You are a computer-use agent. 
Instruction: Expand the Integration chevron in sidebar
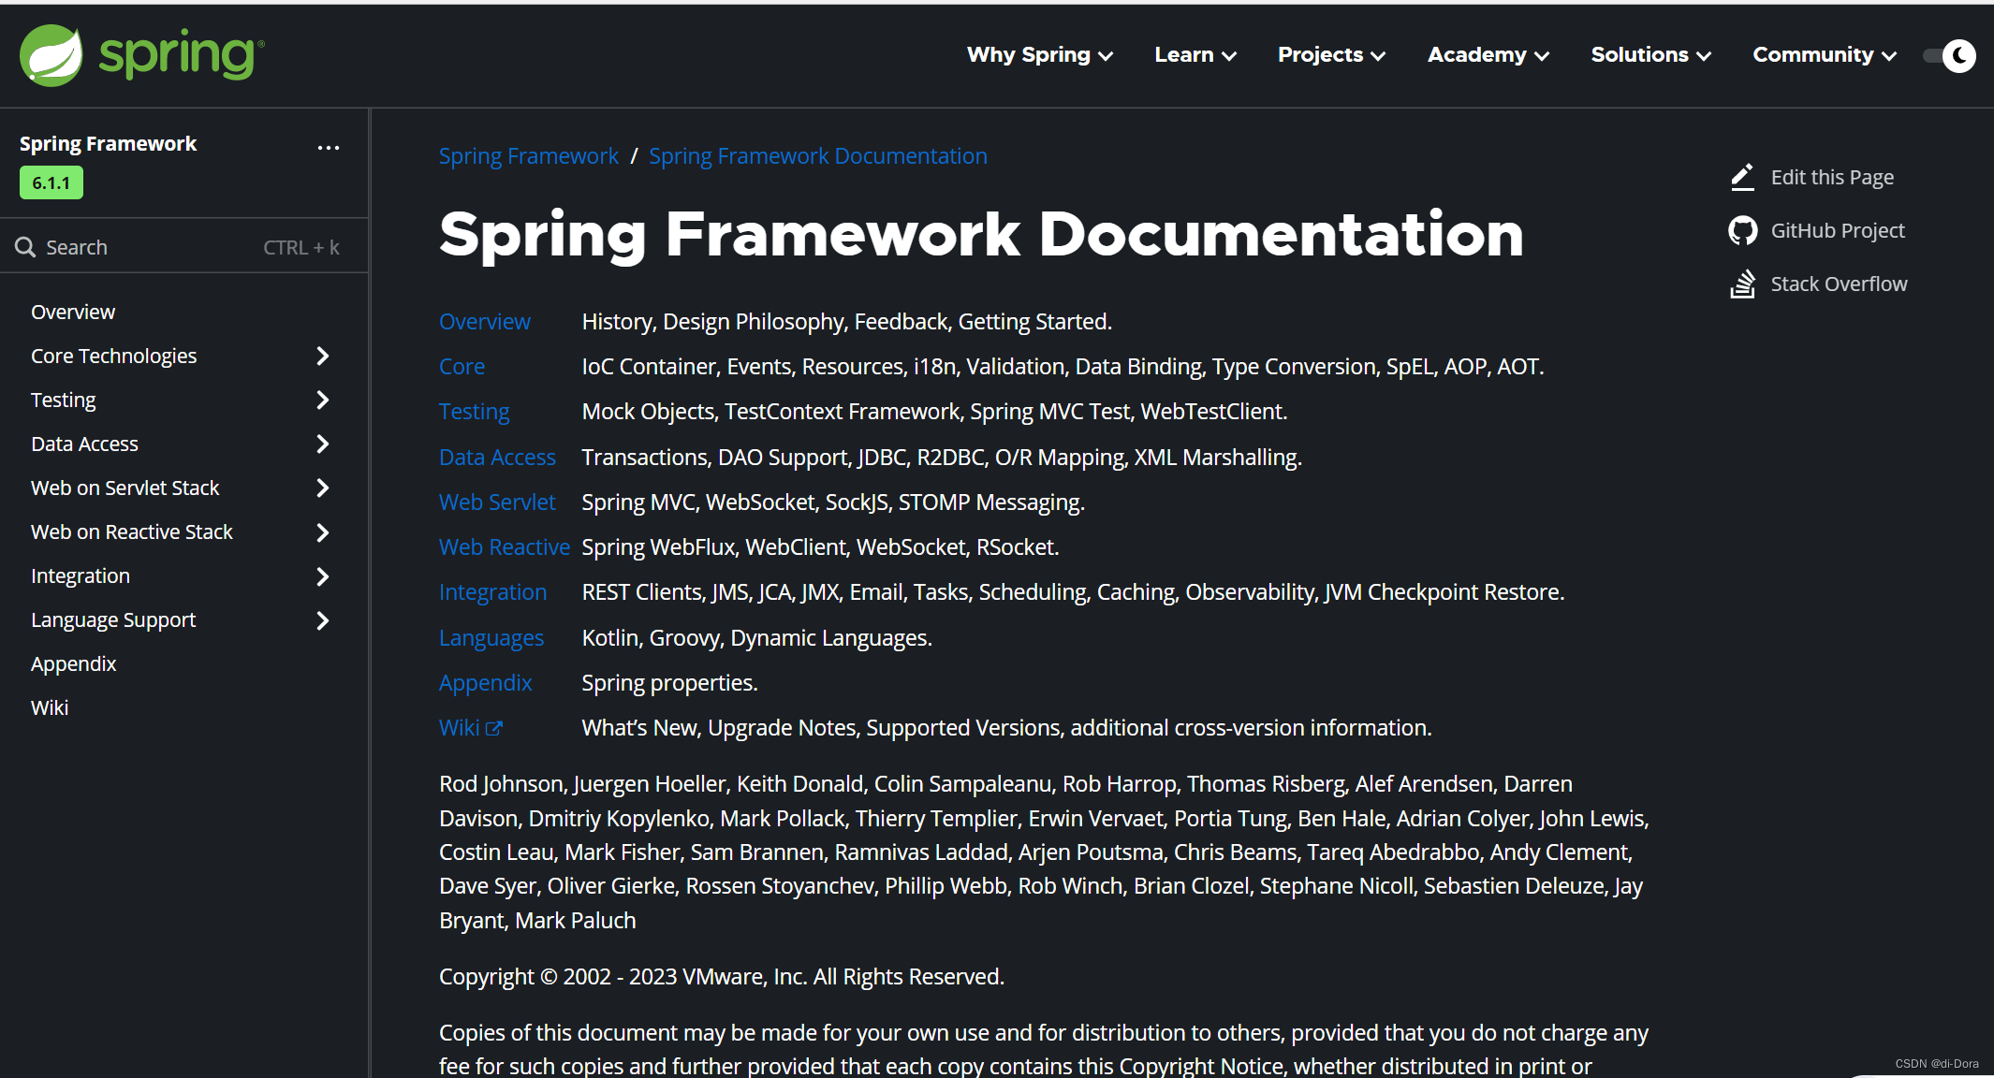coord(323,576)
